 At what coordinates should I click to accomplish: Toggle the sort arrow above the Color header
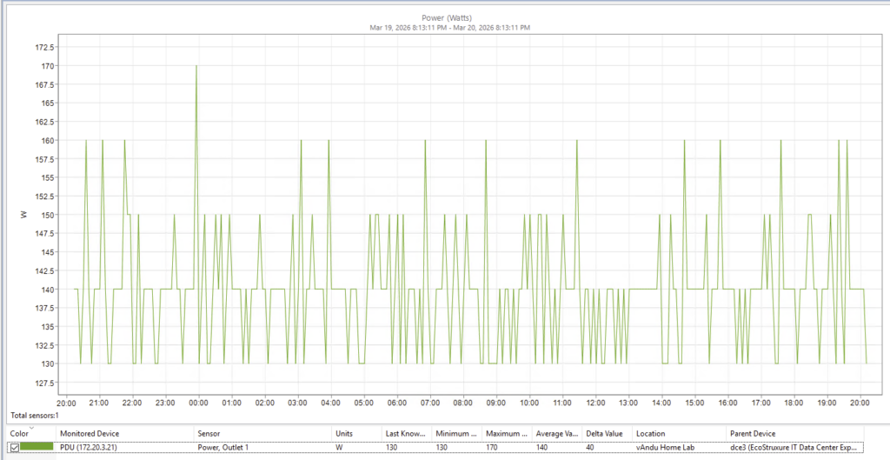pyautogui.click(x=31, y=427)
